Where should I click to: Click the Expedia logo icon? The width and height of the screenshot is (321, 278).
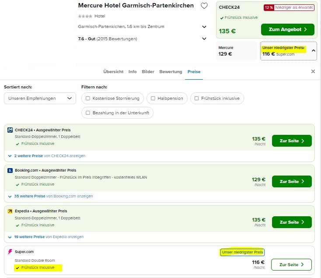(10, 211)
